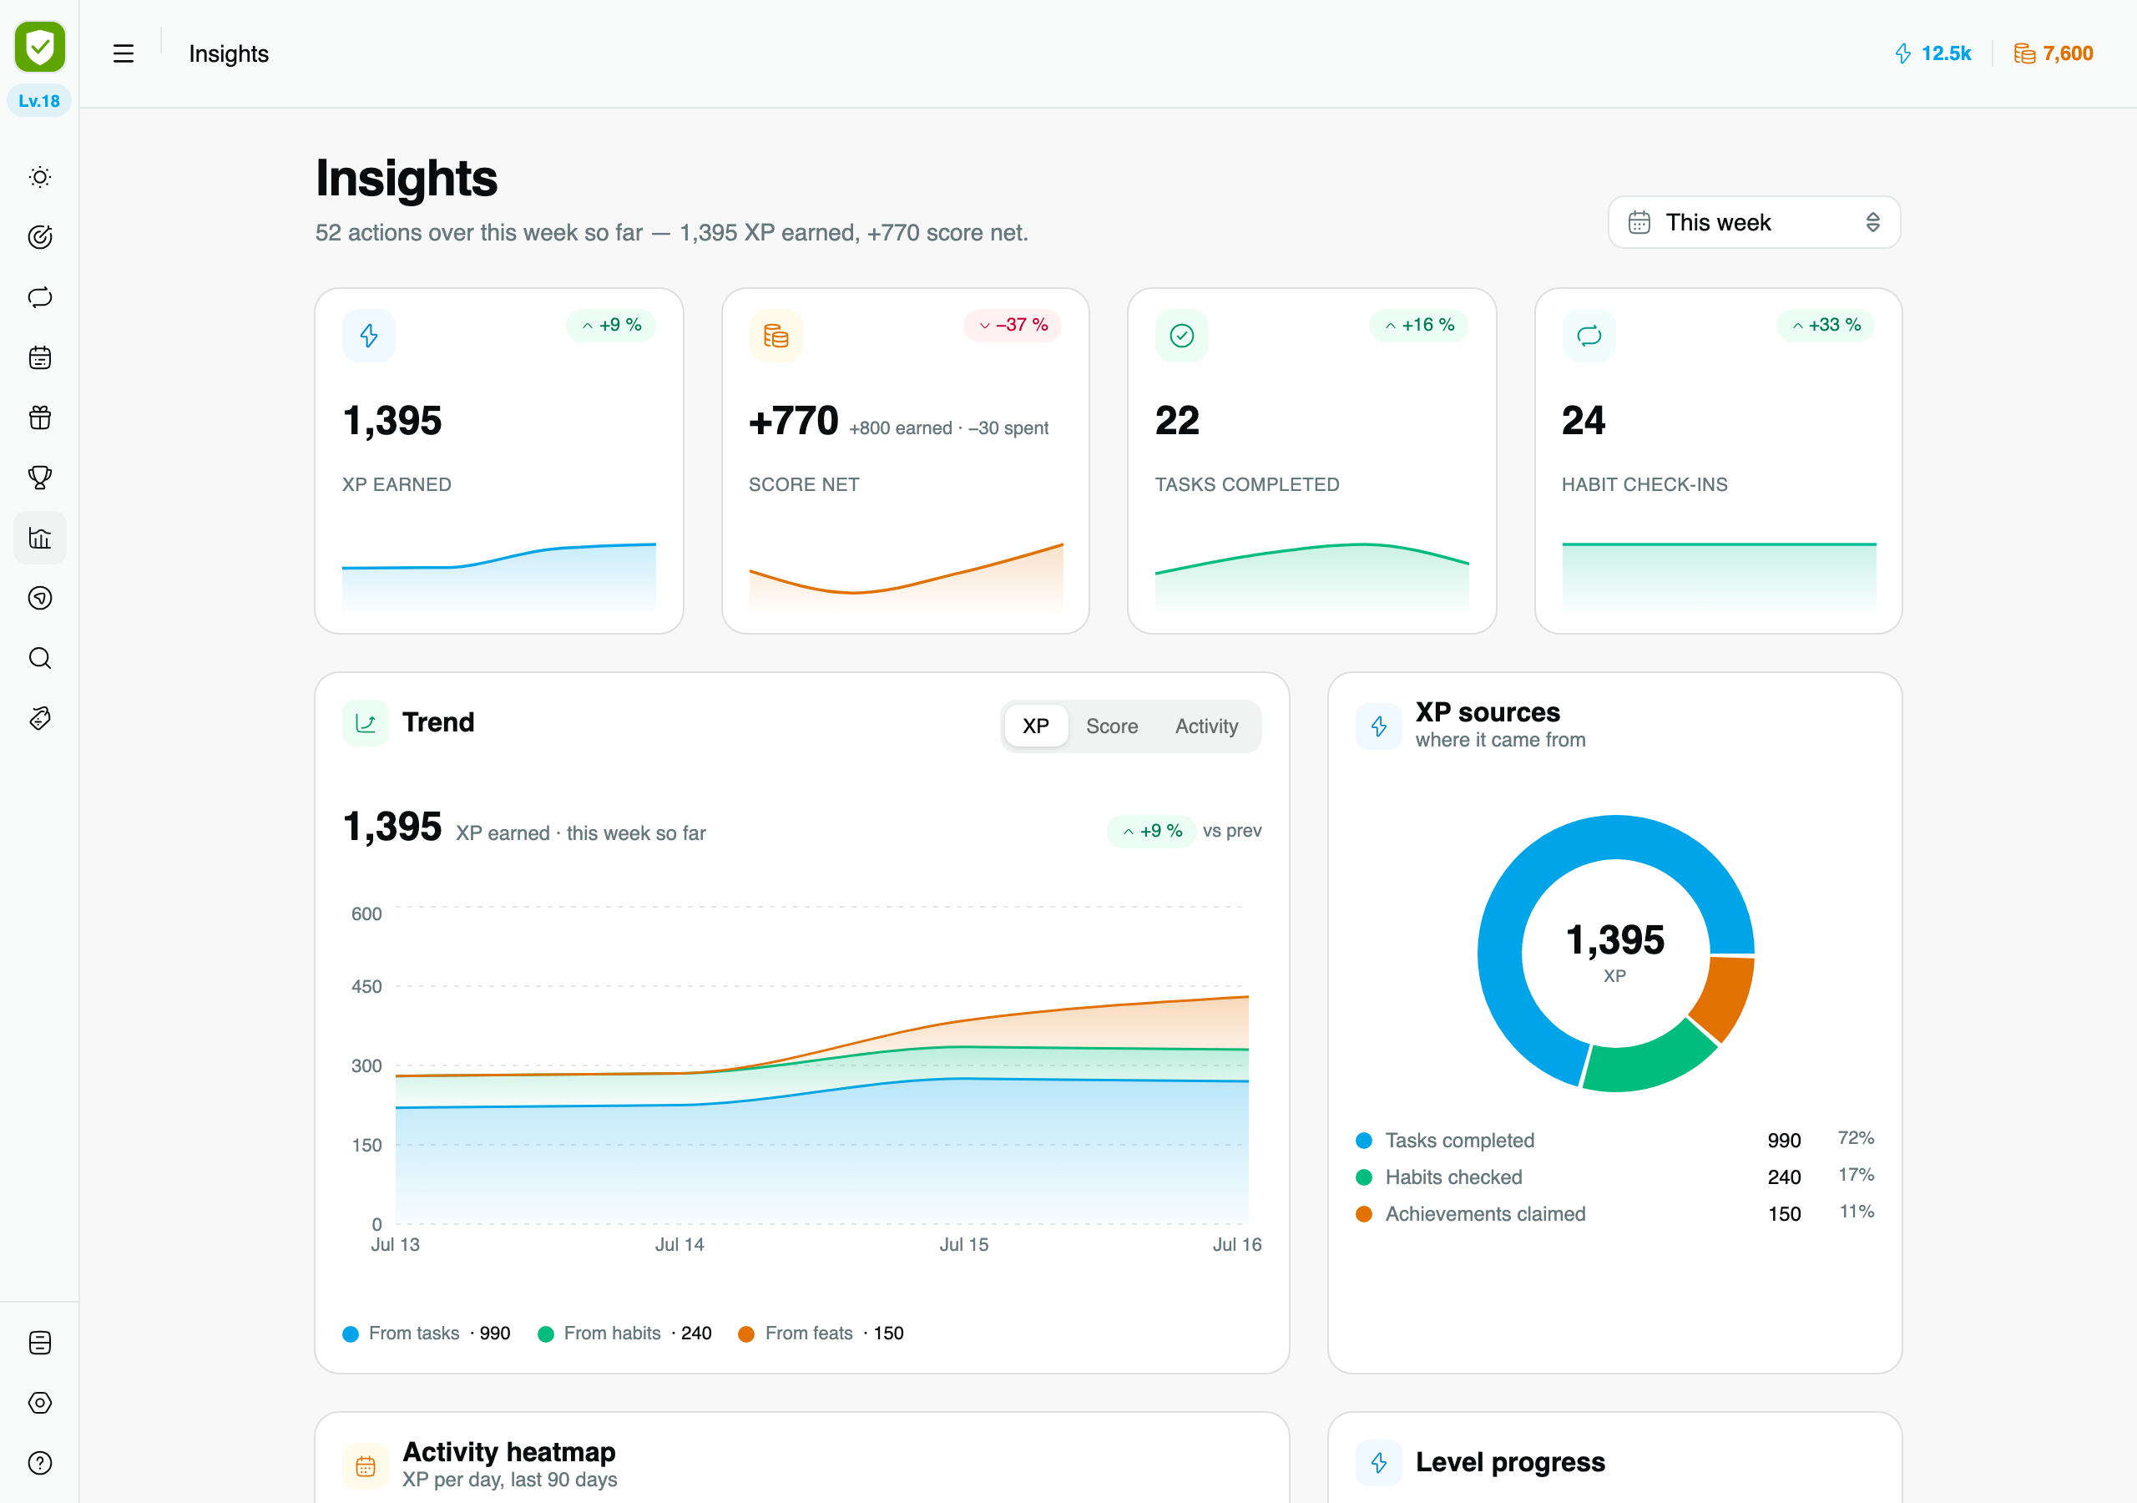
Task: Click the Habits checked legend row
Action: click(1614, 1177)
